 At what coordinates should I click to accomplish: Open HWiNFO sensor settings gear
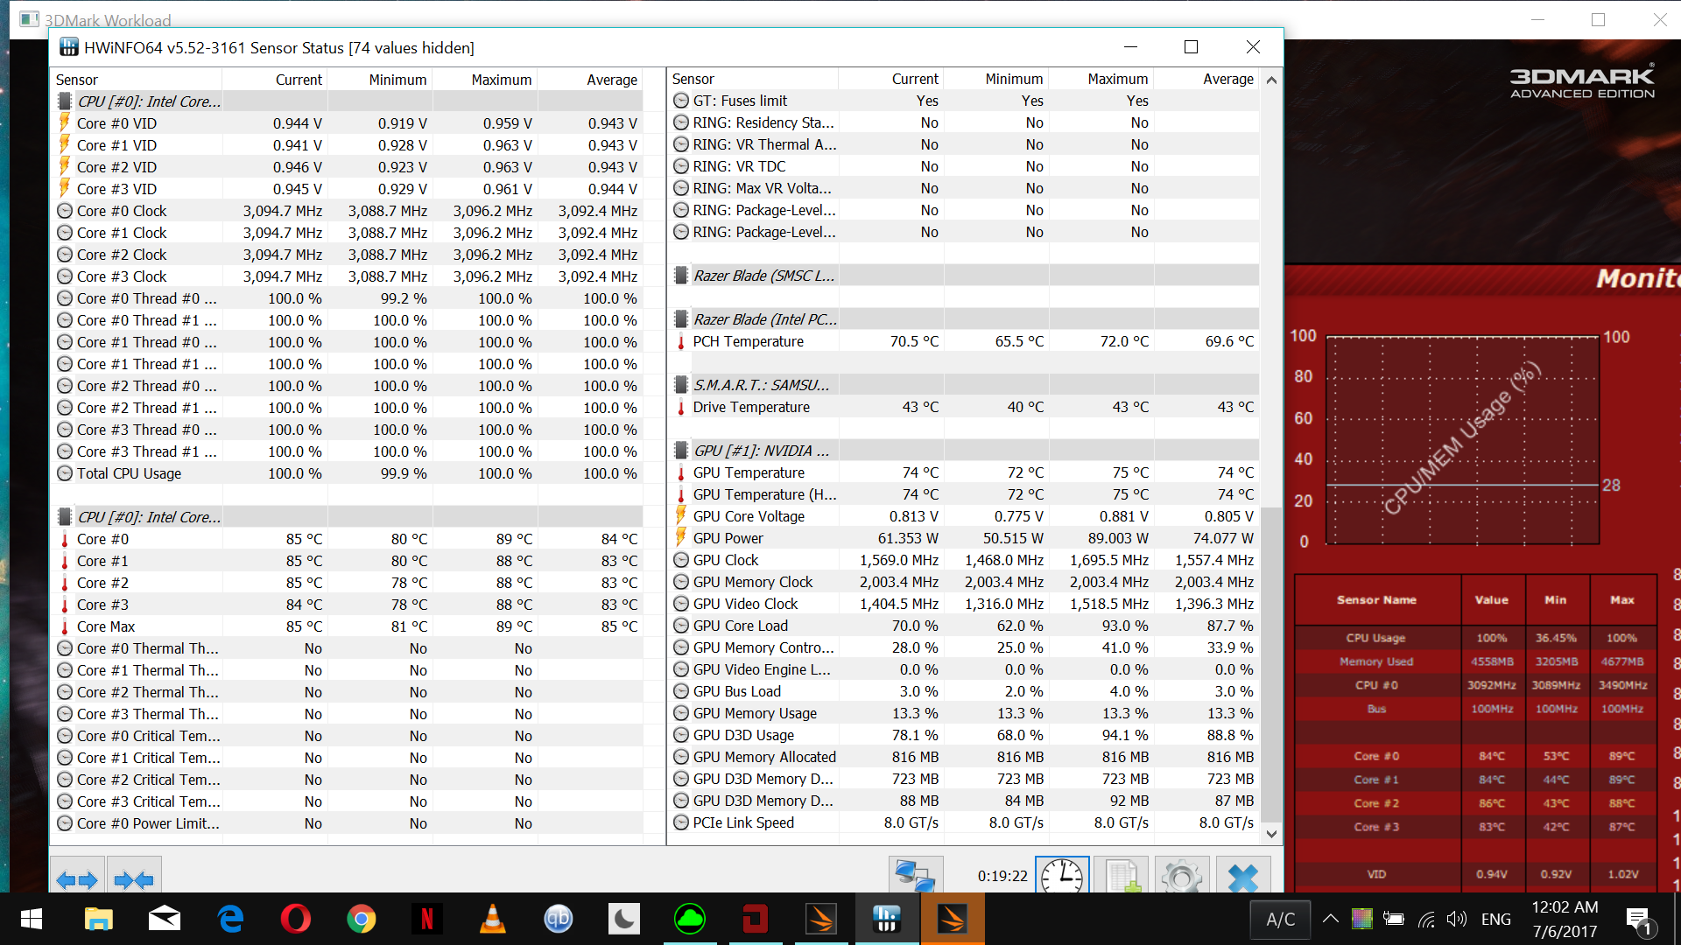1182,876
